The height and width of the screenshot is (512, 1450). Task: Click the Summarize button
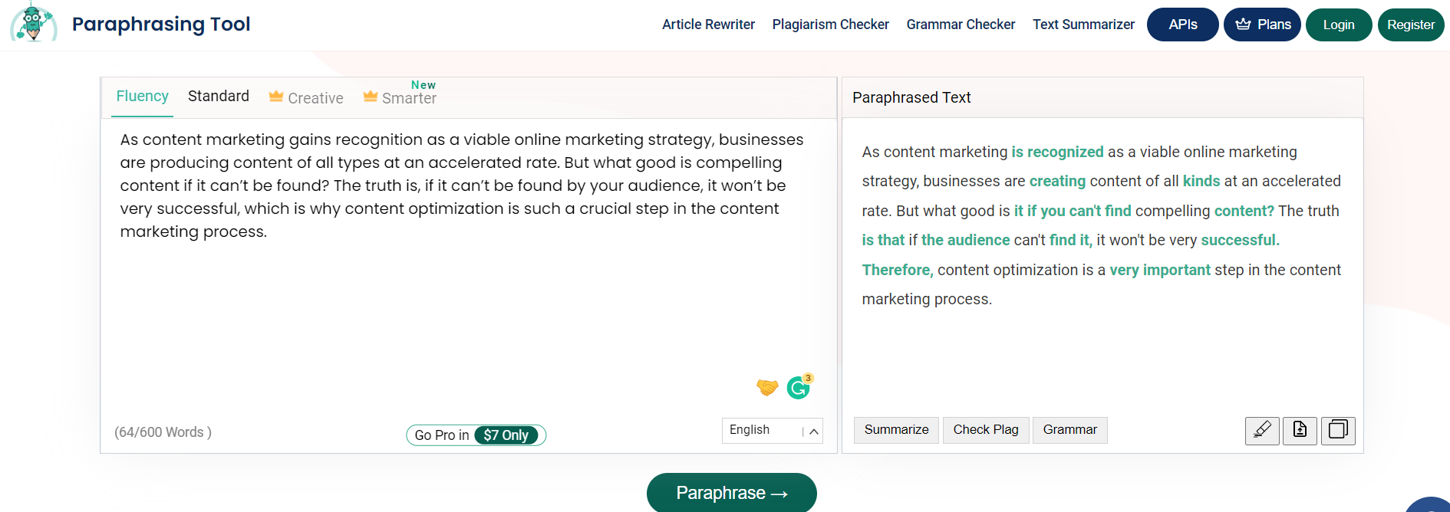pyautogui.click(x=896, y=430)
